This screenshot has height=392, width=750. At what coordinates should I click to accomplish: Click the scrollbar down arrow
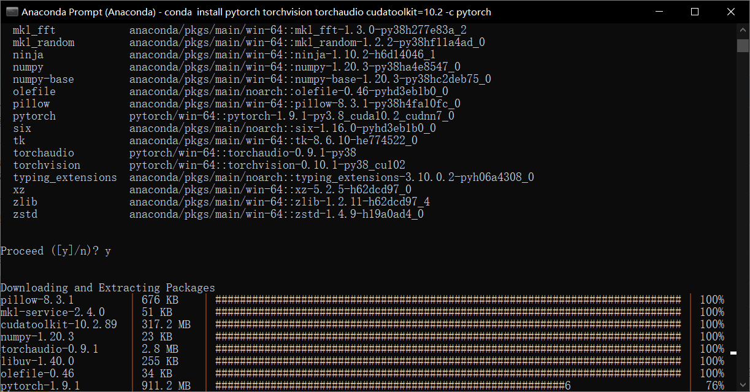point(743,386)
